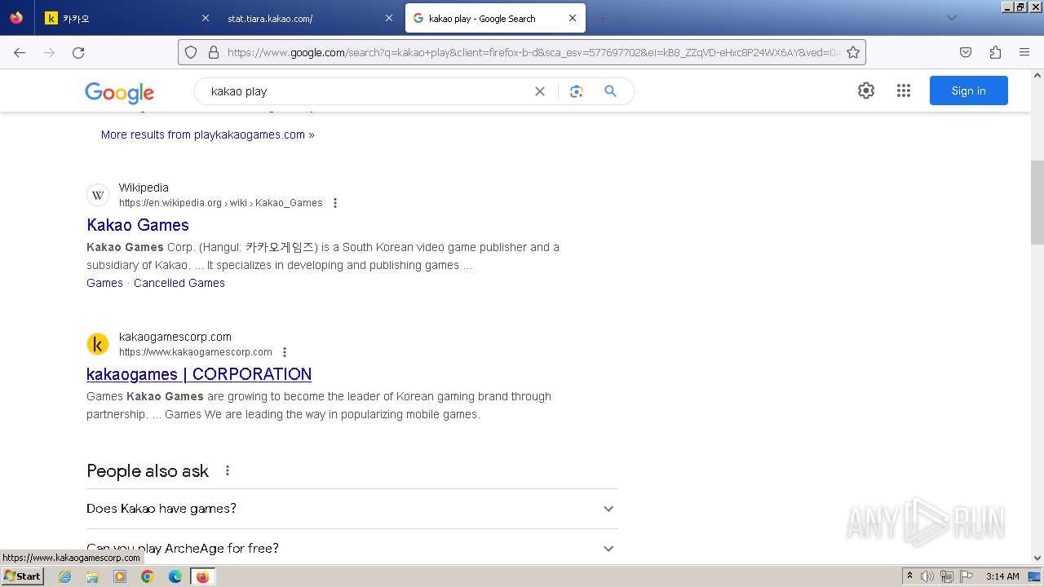The image size is (1044, 587).
Task: Click the 3:14 AM clock
Action: pos(1002,576)
